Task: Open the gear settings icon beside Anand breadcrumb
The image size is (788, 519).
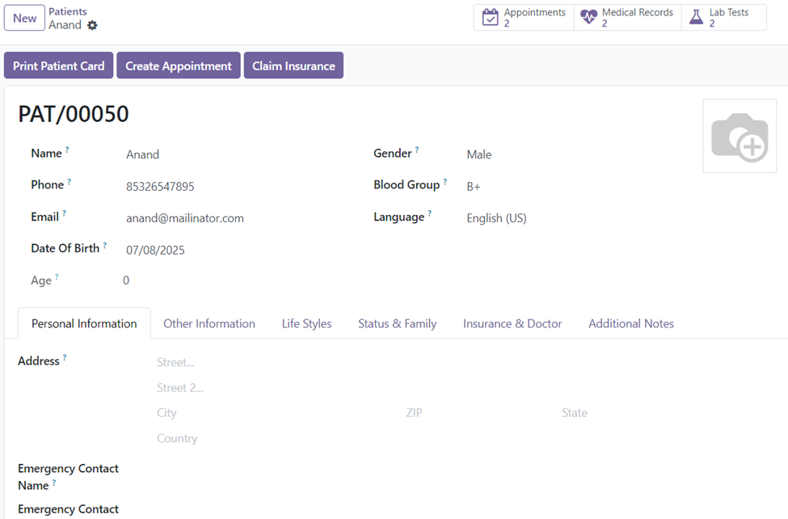Action: [x=92, y=26]
